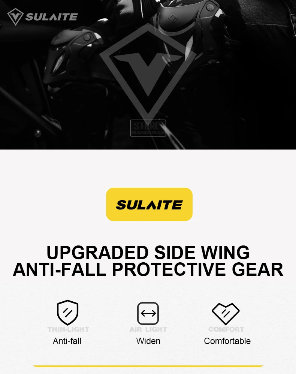Screen dimensions: 296x374
Task: Click the STORE watermark badge
Action: click(148, 128)
